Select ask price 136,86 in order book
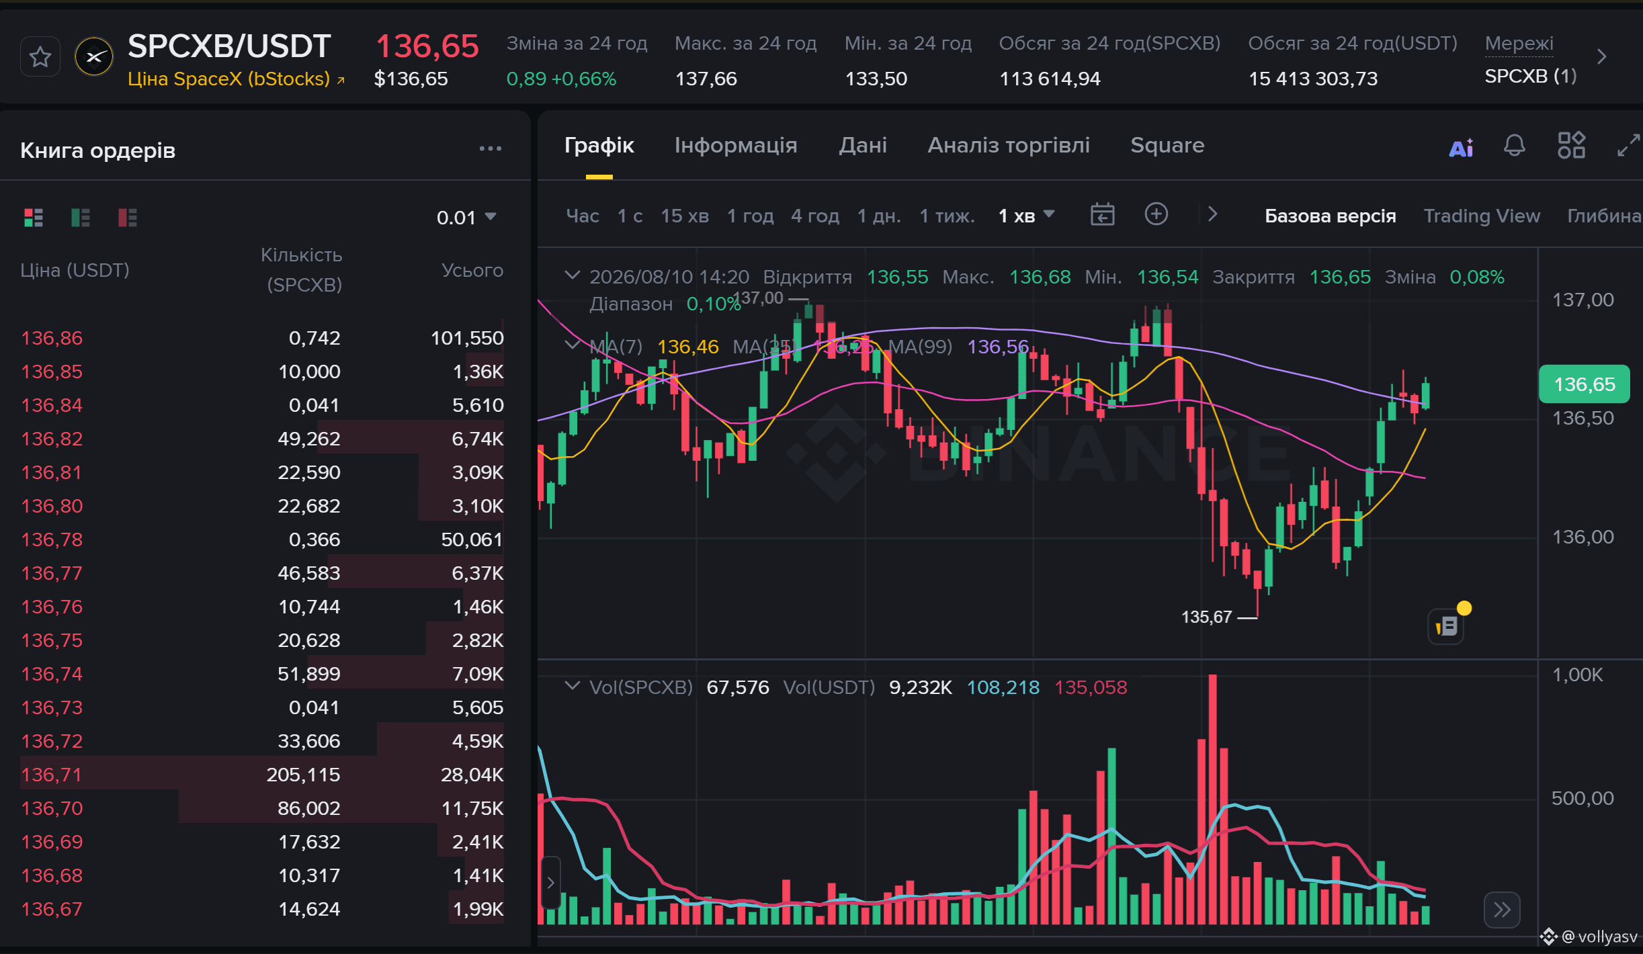The height and width of the screenshot is (954, 1643). (x=52, y=338)
